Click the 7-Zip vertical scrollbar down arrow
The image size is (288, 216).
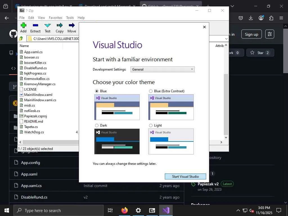click(226, 137)
